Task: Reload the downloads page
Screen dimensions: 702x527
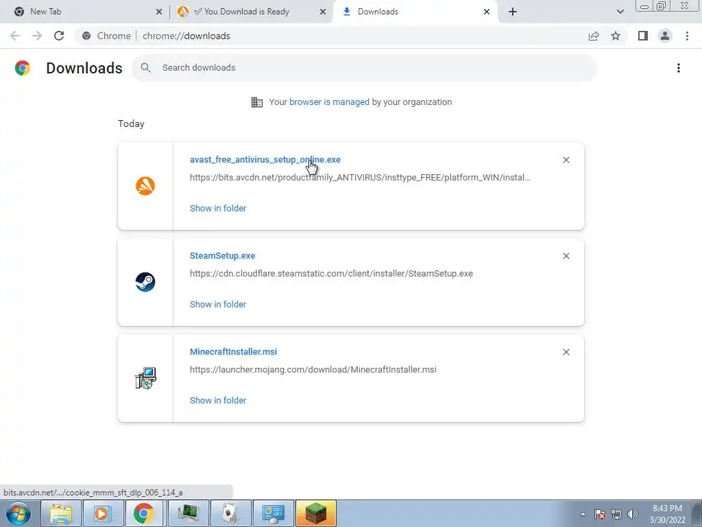Action: tap(59, 36)
